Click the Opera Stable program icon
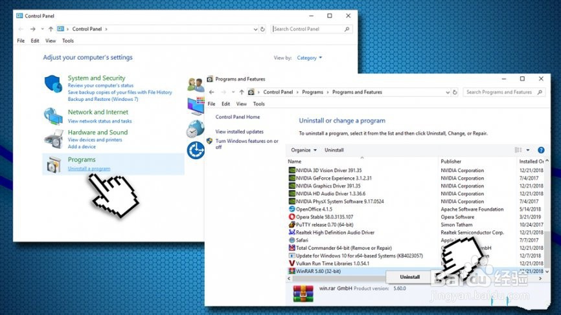 click(x=292, y=217)
